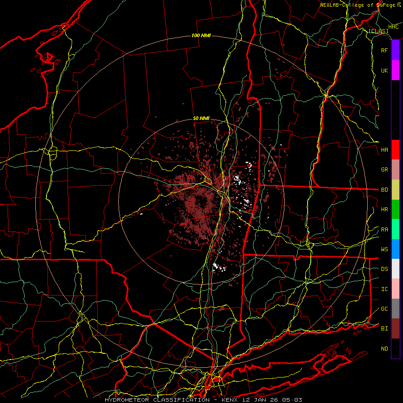The image size is (403, 403).
Task: Click the 'DS' legend label
Action: (384, 269)
